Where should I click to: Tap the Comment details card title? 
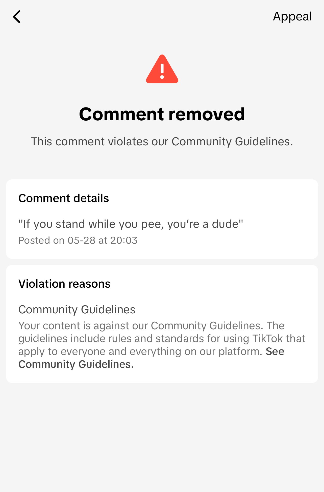click(64, 198)
